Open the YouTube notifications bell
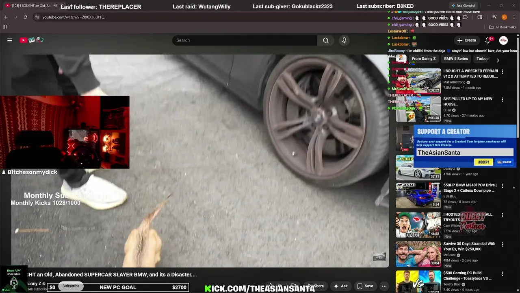 coord(488,40)
